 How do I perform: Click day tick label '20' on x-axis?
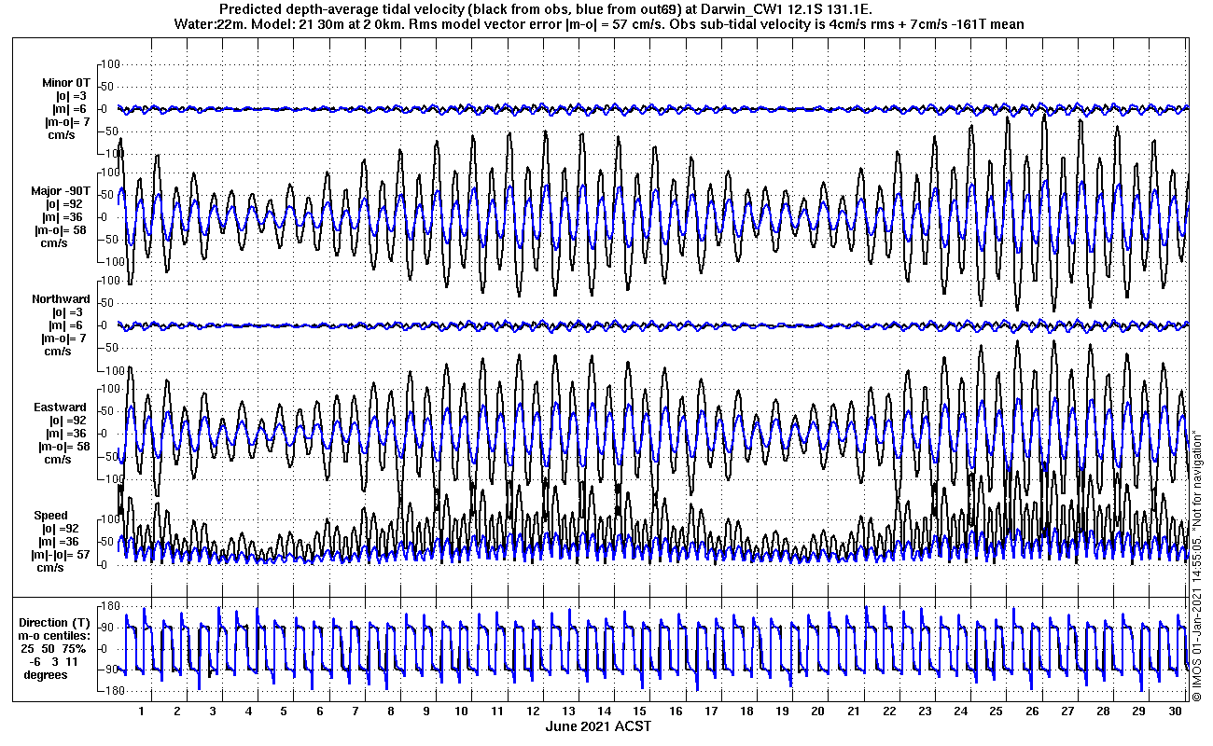[818, 711]
